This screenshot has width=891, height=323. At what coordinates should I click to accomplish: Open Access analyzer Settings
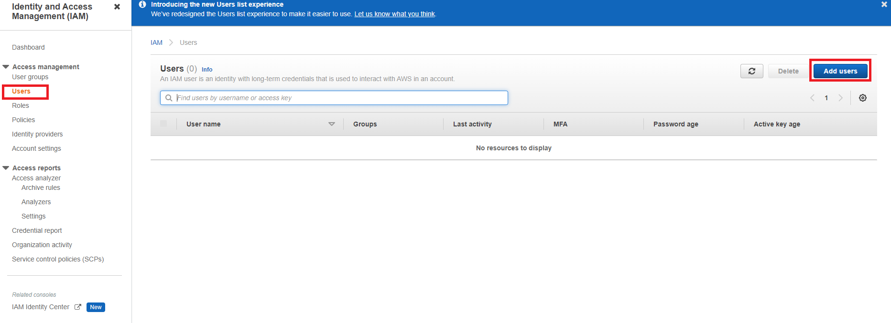point(33,216)
